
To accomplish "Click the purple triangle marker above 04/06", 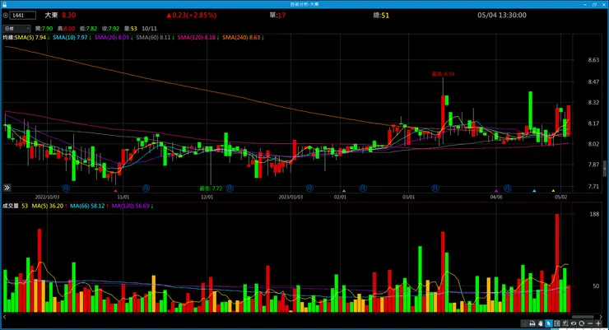I will pyautogui.click(x=496, y=191).
